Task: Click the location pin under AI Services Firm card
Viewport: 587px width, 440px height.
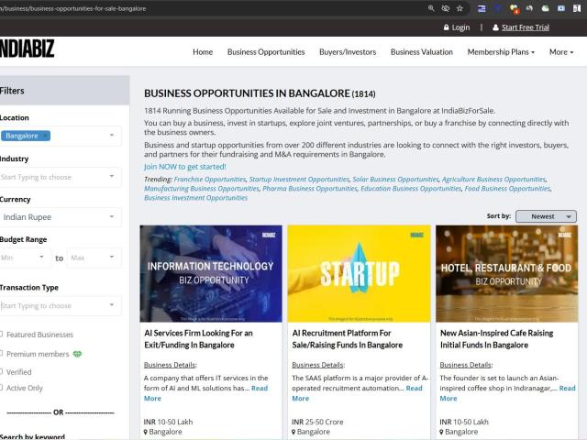Action: click(146, 432)
